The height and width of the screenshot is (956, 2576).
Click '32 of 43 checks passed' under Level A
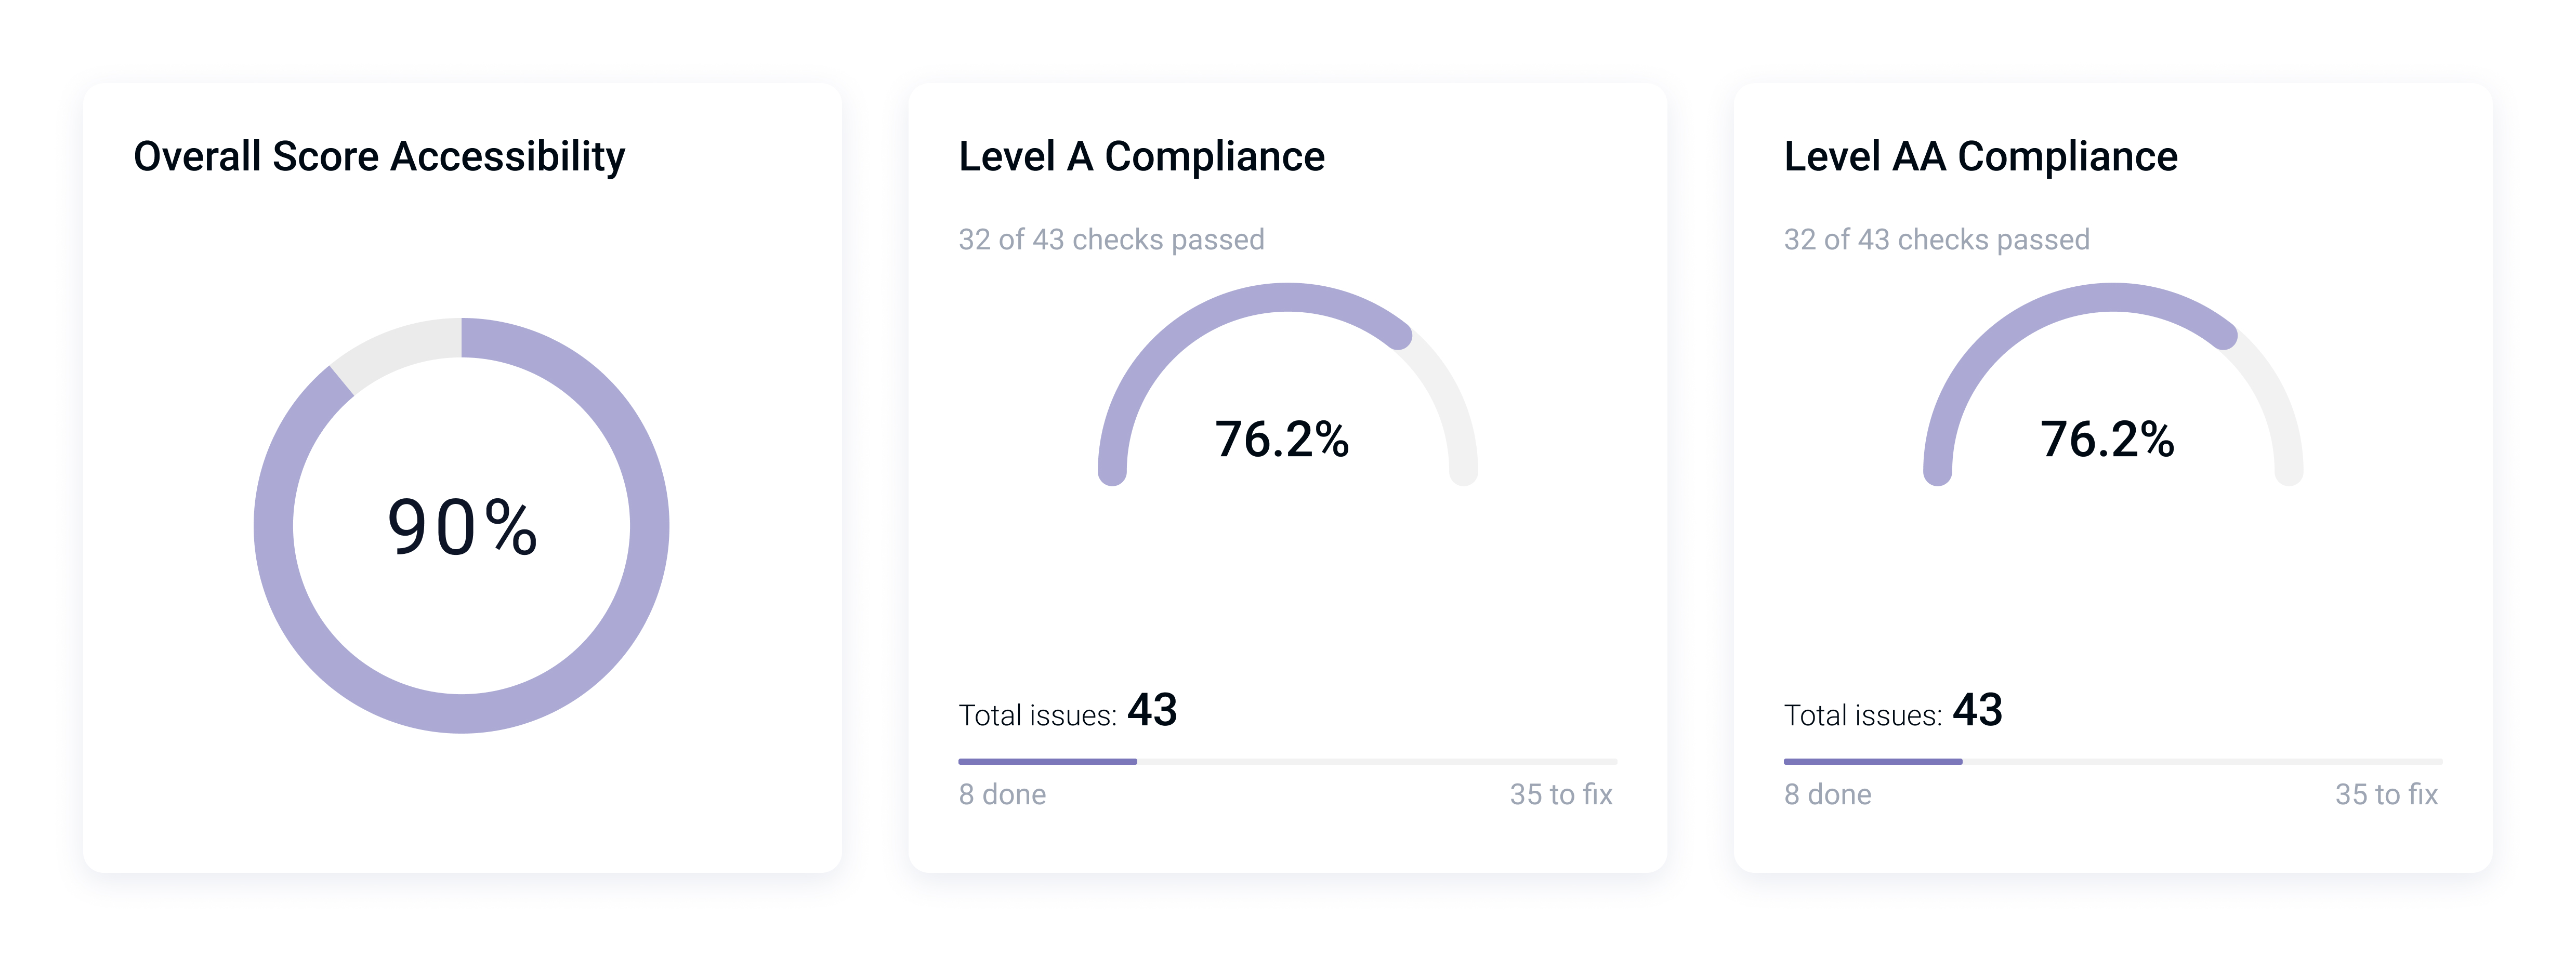[x=1111, y=239]
